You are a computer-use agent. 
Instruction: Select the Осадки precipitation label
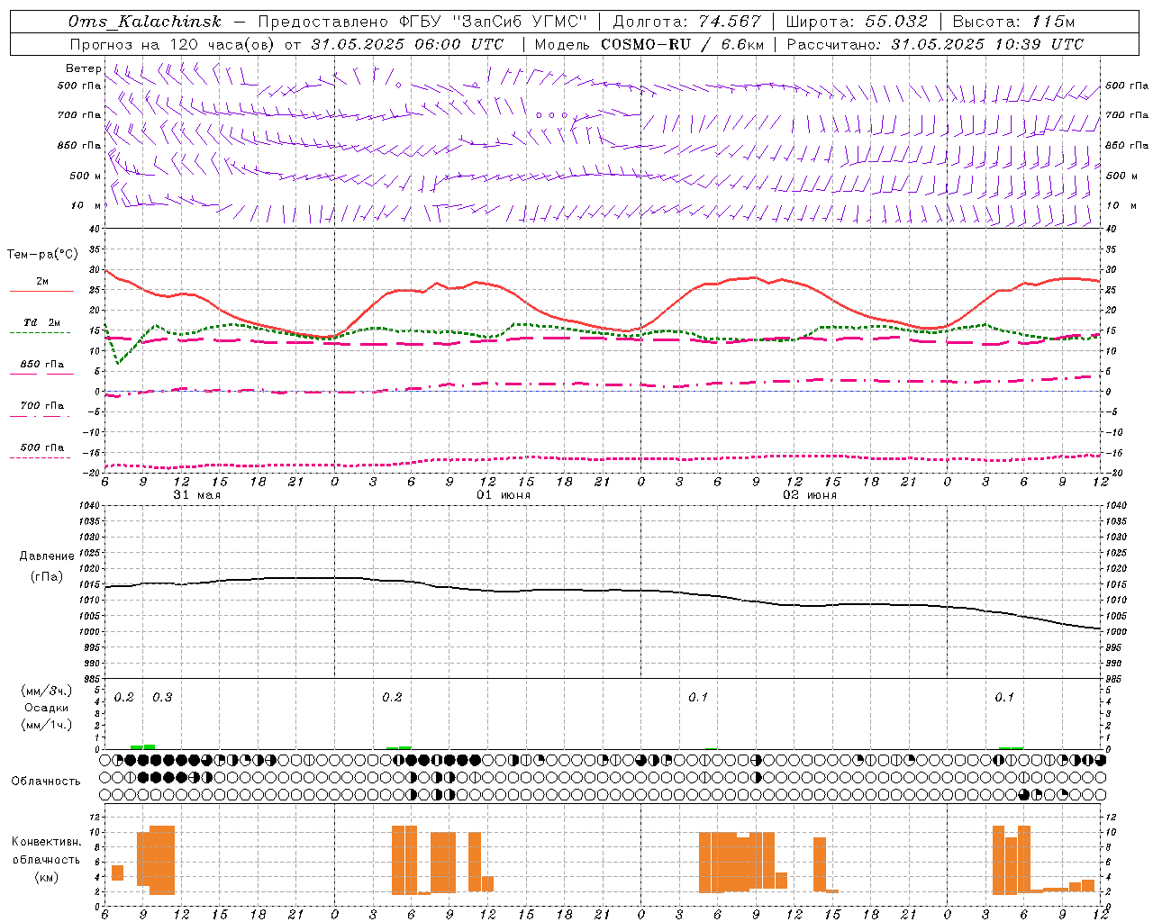tap(47, 708)
